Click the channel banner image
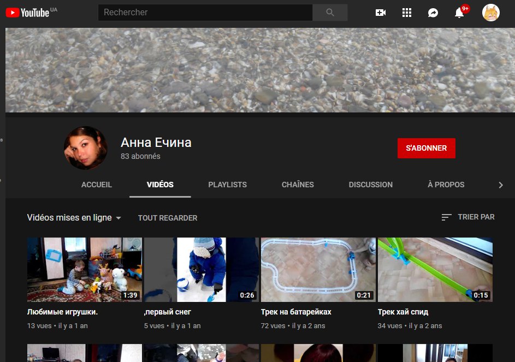The height and width of the screenshot is (362, 515). click(x=260, y=70)
